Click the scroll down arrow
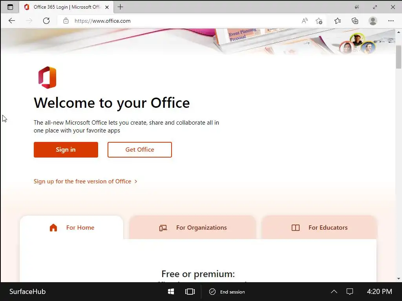This screenshot has height=301, width=402. tap(398, 279)
